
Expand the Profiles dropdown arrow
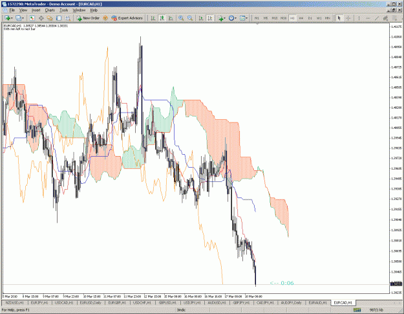pyautogui.click(x=23, y=18)
